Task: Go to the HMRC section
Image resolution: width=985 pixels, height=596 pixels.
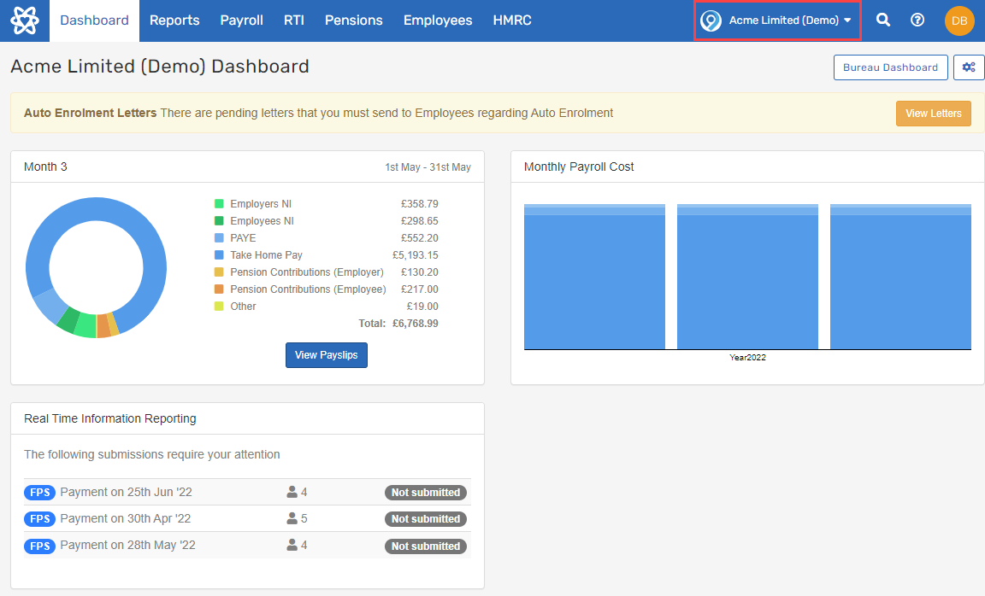Action: (512, 20)
